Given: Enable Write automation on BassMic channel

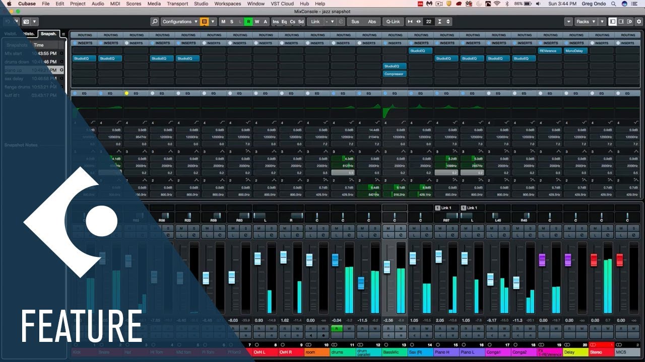Looking at the screenshot, I should click(401, 328).
